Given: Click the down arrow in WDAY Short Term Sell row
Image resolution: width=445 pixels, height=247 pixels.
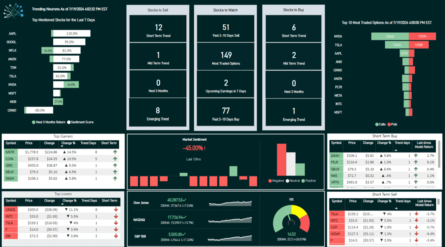Looking at the screenshot, I should (416, 234).
